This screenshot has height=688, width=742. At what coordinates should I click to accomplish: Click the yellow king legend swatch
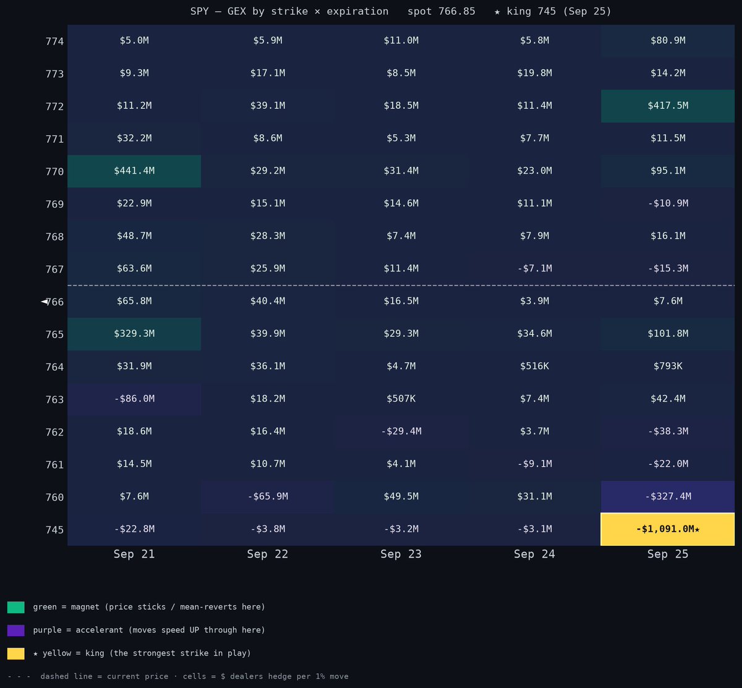click(x=16, y=653)
